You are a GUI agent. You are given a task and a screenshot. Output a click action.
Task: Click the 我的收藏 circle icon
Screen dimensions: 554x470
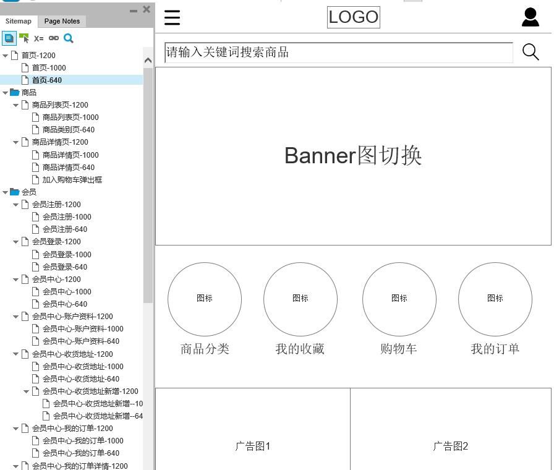(300, 299)
